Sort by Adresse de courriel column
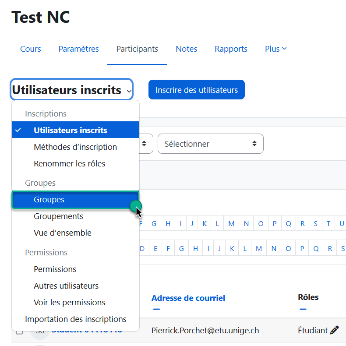This screenshot has width=346, height=346. coord(188,298)
